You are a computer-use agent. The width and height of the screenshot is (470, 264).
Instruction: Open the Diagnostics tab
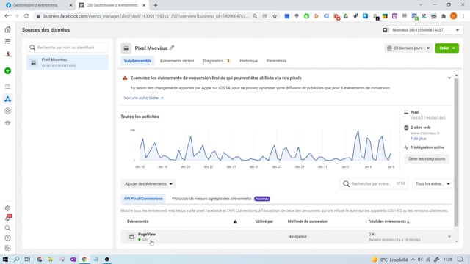pyautogui.click(x=216, y=61)
